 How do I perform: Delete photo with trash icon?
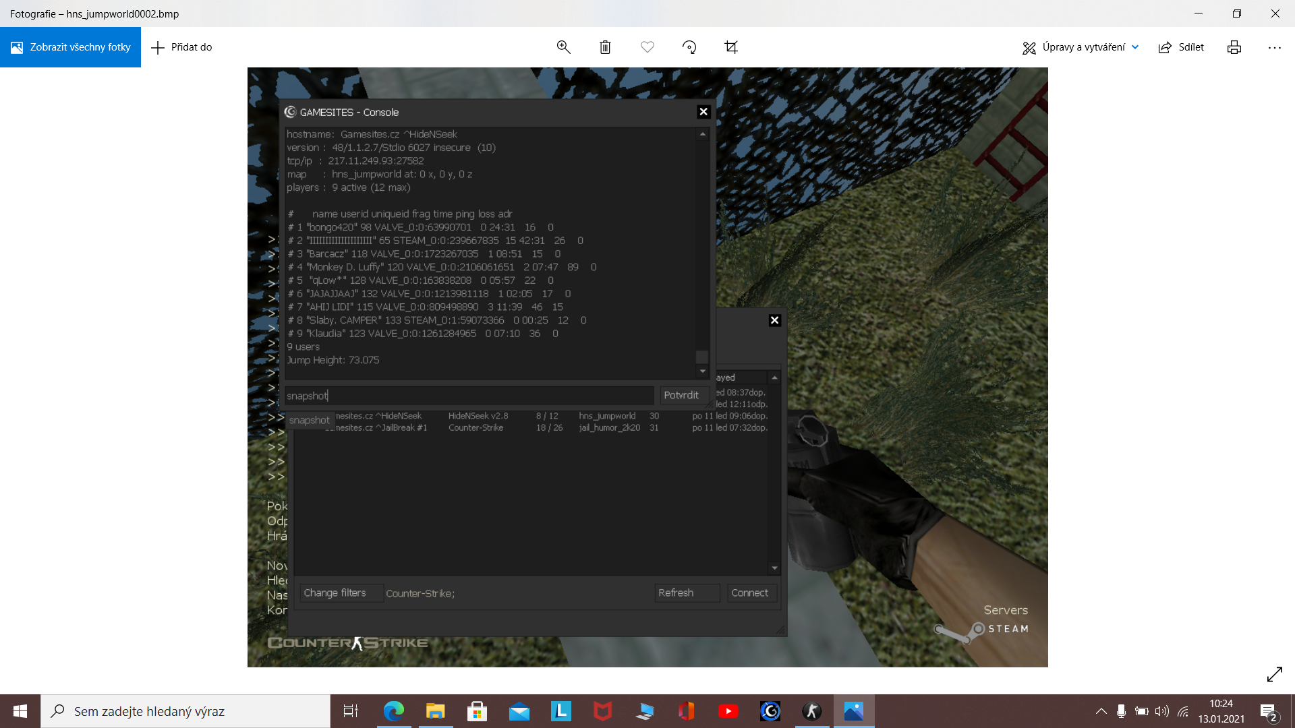605,47
